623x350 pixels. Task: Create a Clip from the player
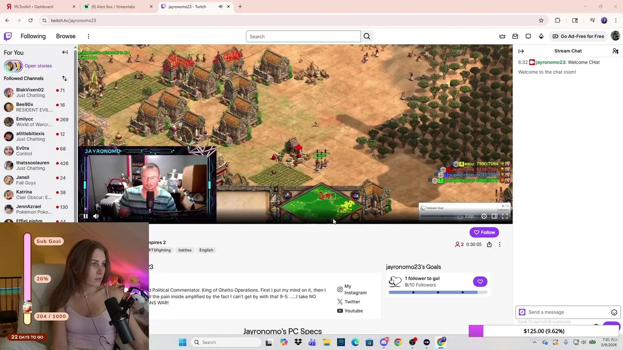click(466, 216)
